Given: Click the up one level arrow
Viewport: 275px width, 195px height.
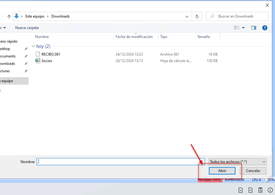Looking at the screenshot, I should [x=9, y=16].
